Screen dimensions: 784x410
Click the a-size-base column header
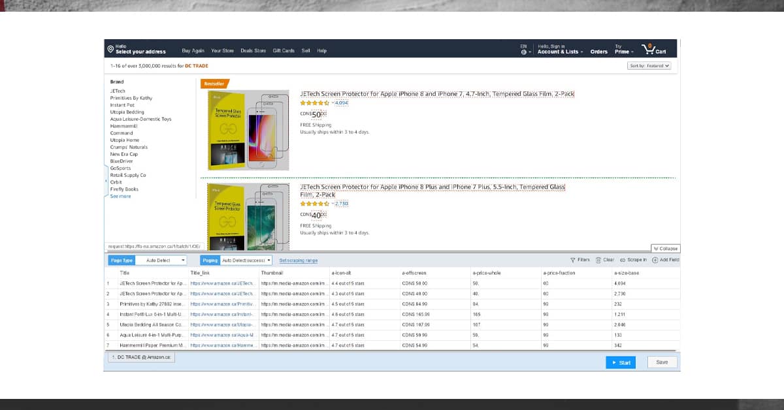point(627,273)
